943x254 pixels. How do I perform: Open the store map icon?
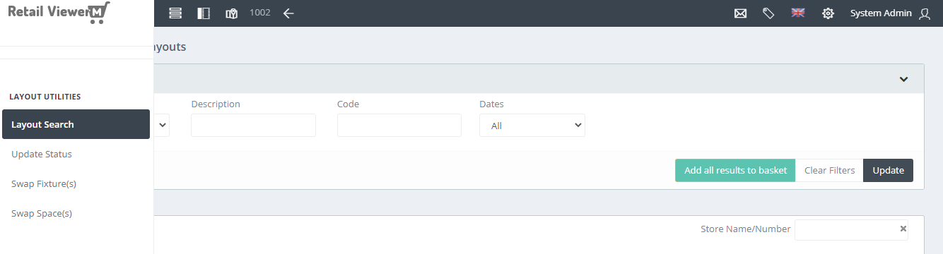231,13
